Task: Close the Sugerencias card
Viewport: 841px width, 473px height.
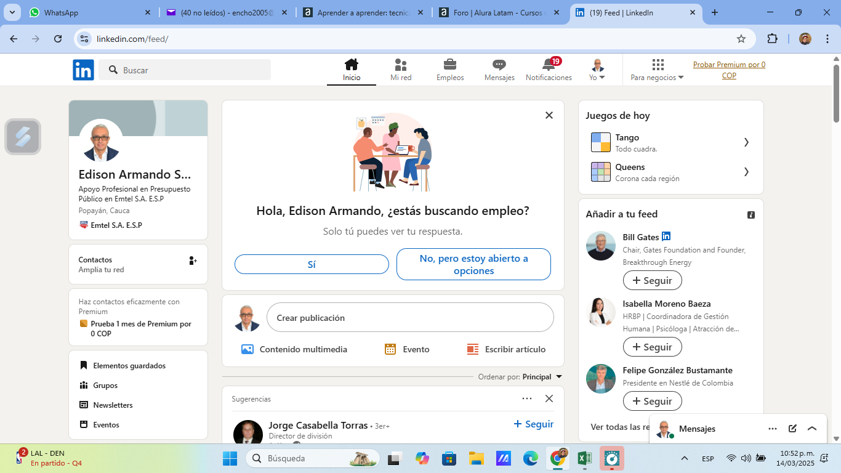Action: (x=549, y=398)
